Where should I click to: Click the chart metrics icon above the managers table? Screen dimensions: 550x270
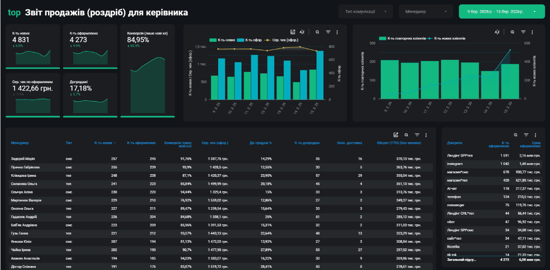pyautogui.click(x=396, y=135)
